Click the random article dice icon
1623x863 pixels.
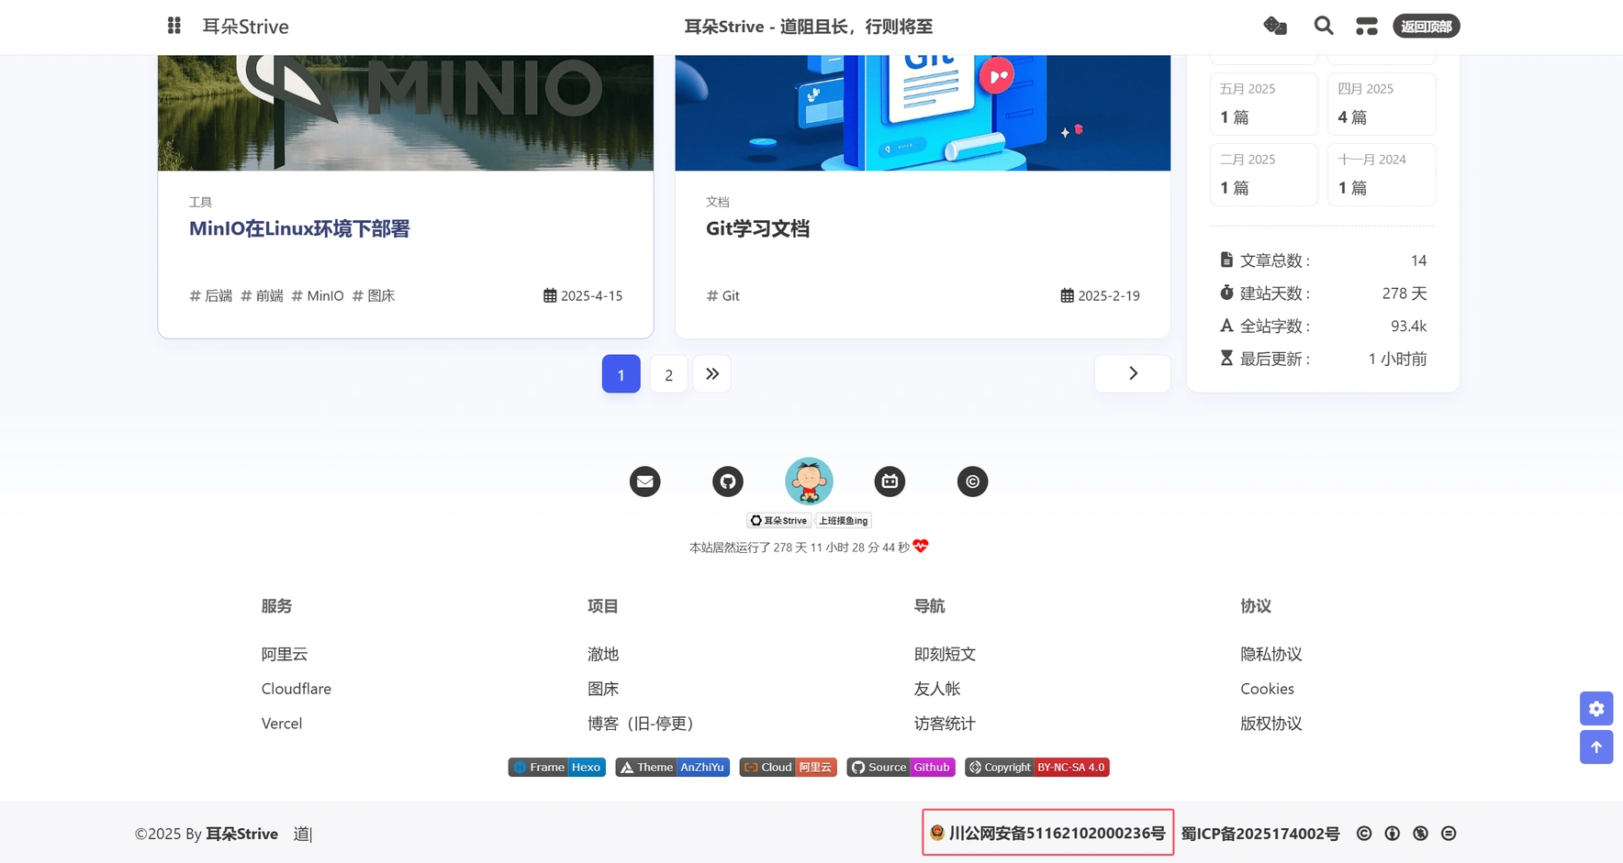click(x=1275, y=27)
